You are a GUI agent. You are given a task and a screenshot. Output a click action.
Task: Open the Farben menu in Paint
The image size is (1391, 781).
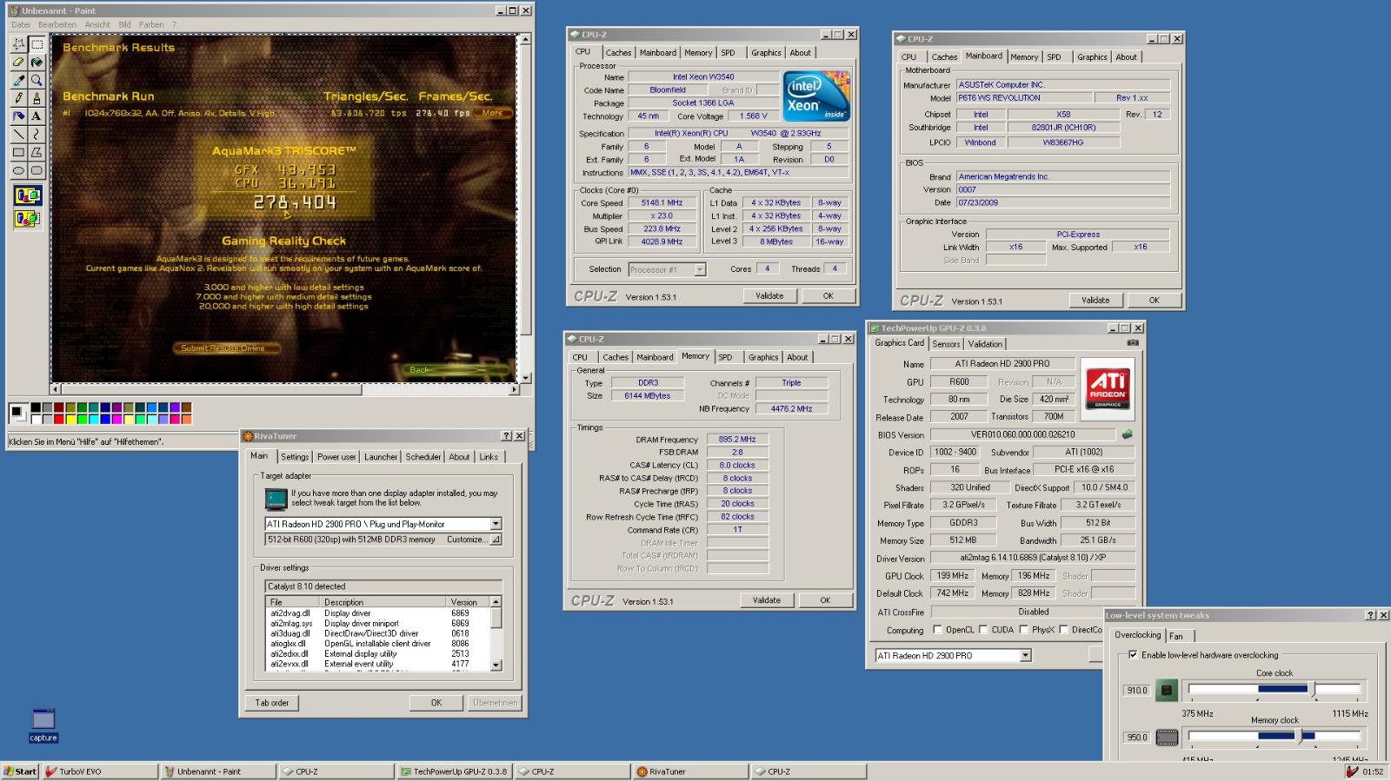coord(151,24)
